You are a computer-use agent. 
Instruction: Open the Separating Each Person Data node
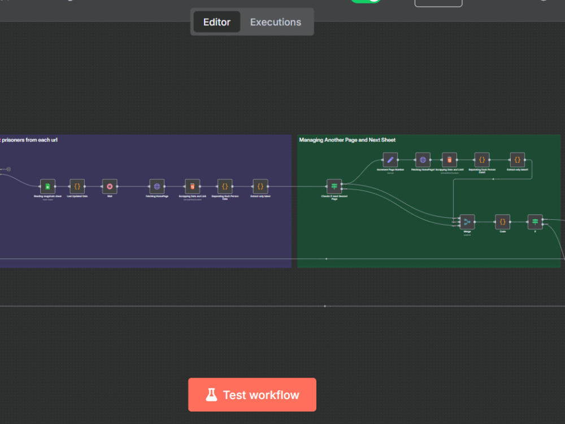click(x=225, y=187)
